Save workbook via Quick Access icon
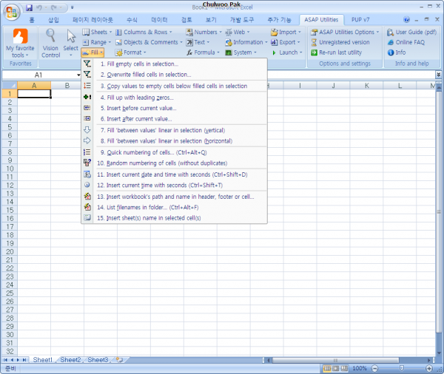Viewport: 444px width, 374px height. [29, 7]
